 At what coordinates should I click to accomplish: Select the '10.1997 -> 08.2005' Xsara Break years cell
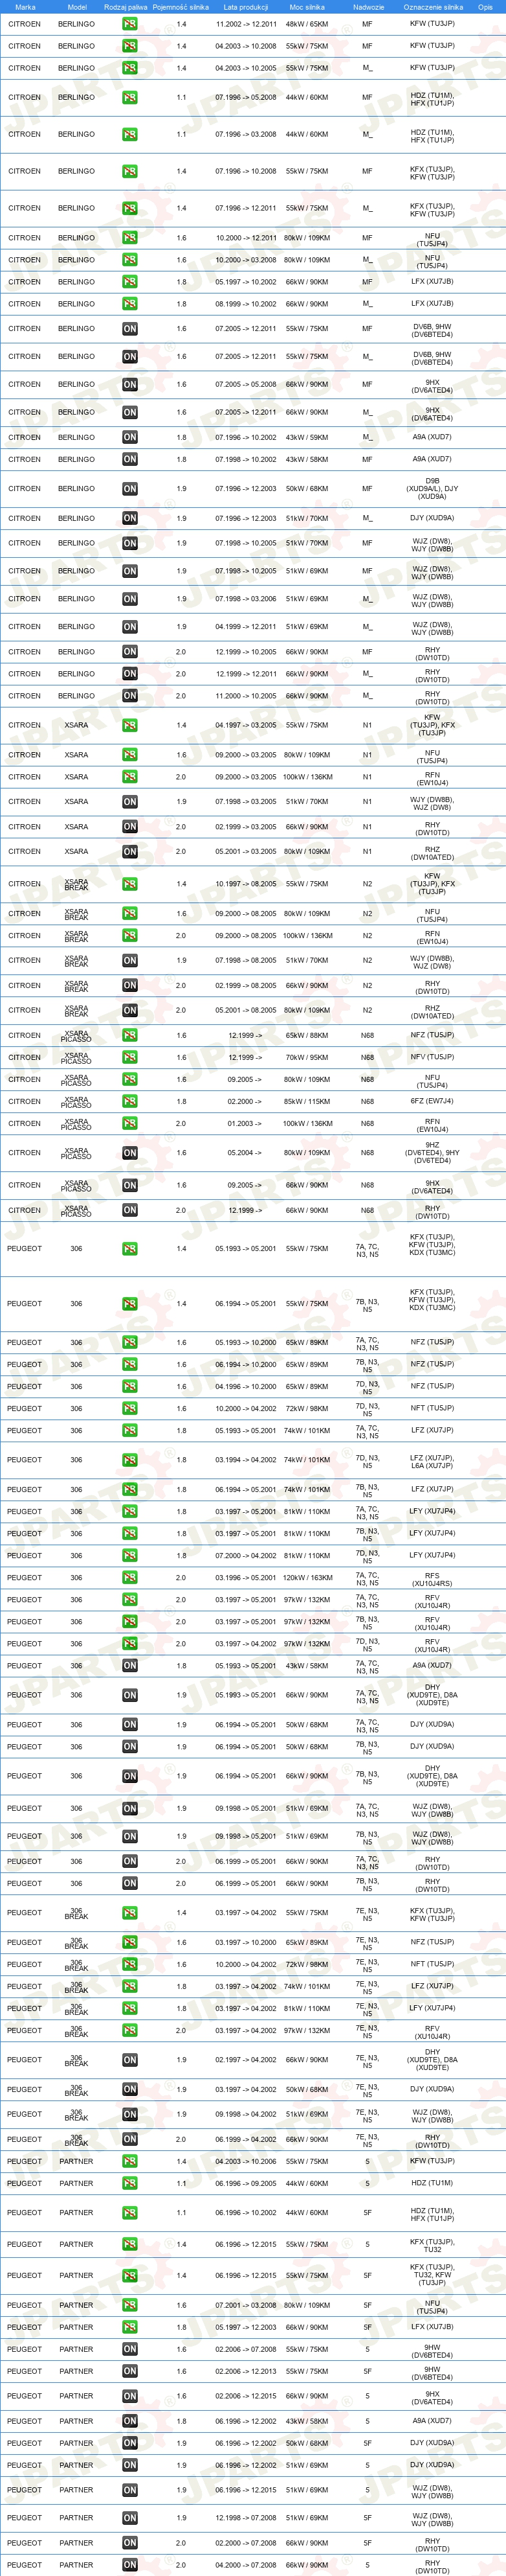click(245, 884)
